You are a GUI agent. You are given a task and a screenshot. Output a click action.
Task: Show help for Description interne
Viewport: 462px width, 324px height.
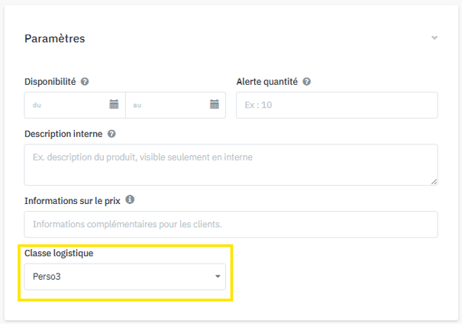tap(111, 134)
